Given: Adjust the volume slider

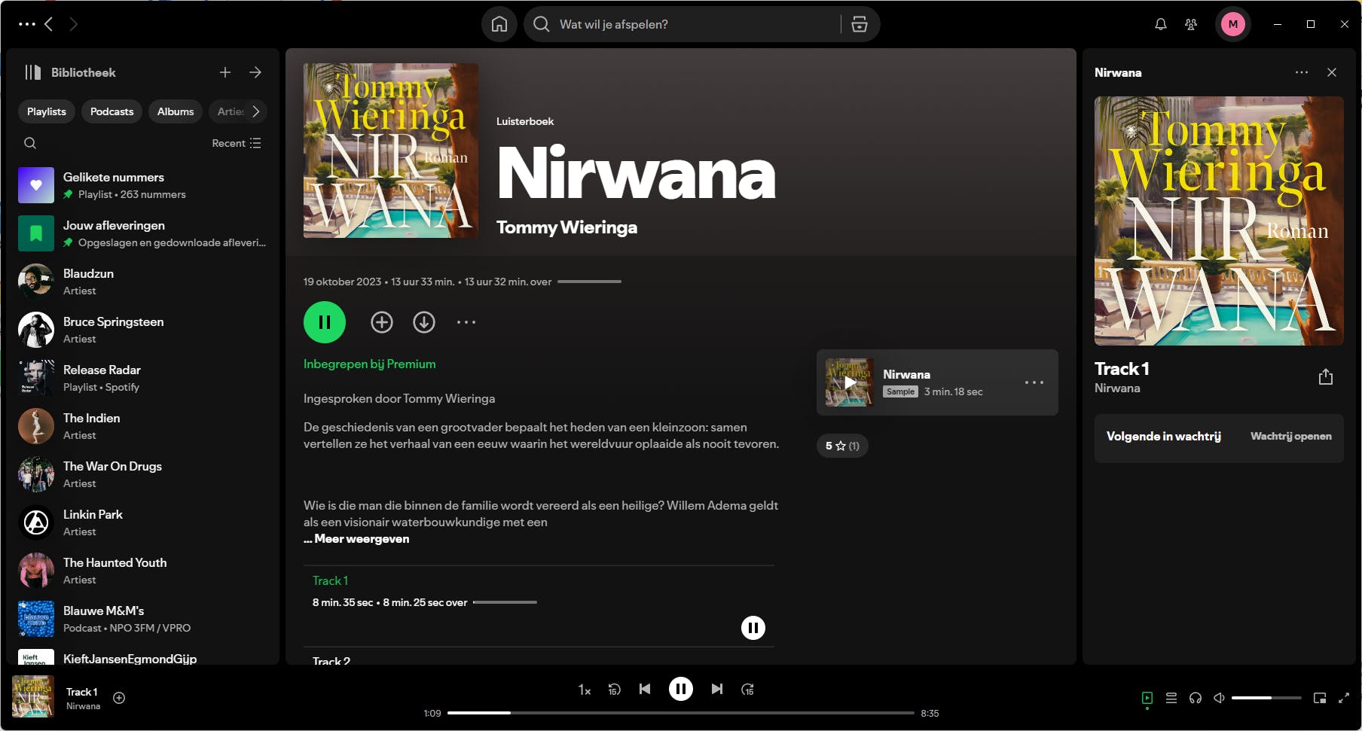Looking at the screenshot, I should pyautogui.click(x=1266, y=699).
